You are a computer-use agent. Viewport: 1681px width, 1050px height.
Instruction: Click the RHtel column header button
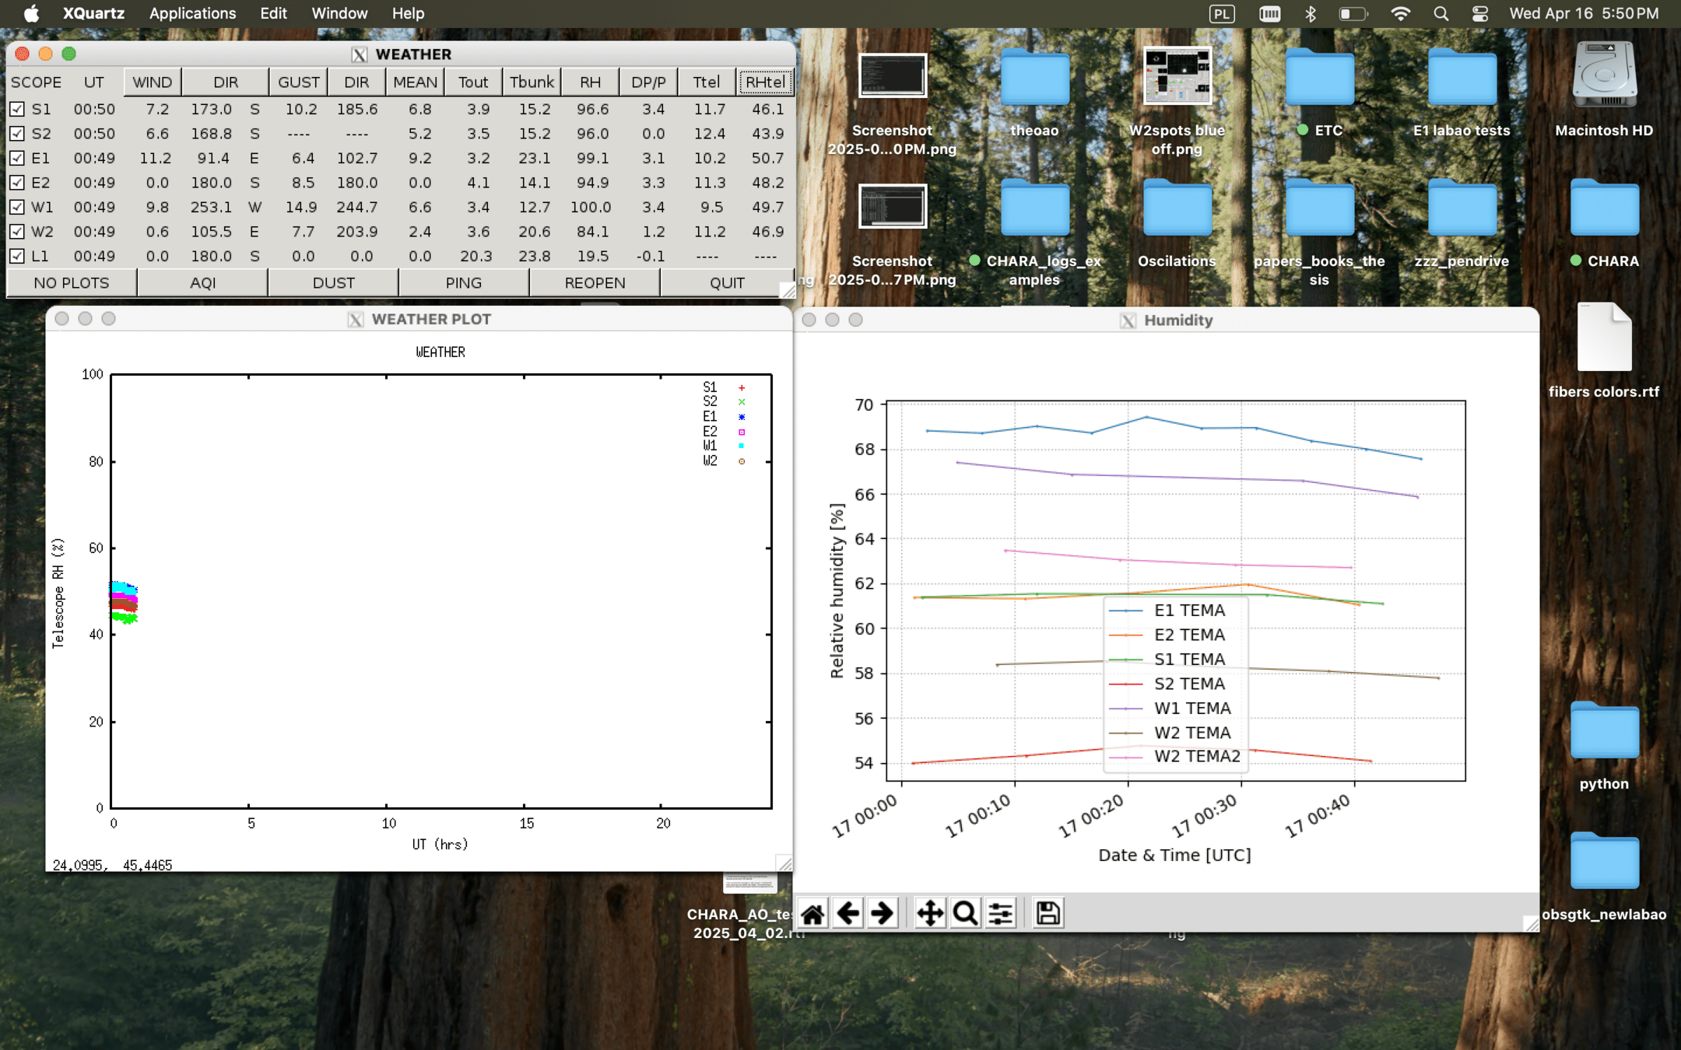[764, 82]
